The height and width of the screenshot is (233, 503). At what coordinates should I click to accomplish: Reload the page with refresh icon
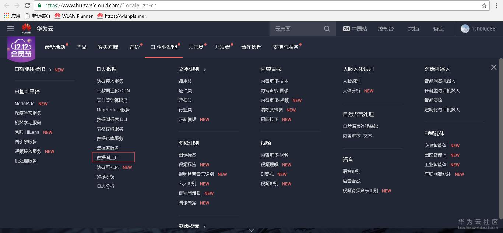point(27,6)
